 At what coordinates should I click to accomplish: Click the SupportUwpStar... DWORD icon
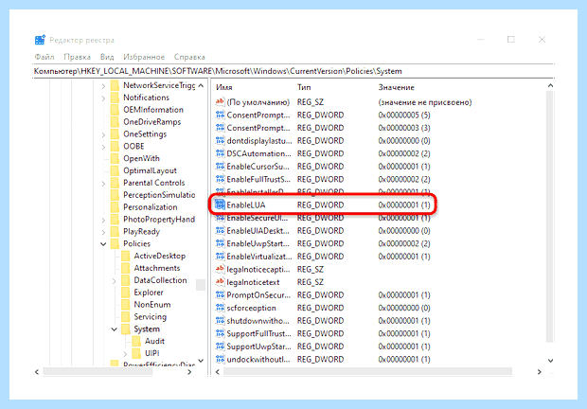(220, 347)
